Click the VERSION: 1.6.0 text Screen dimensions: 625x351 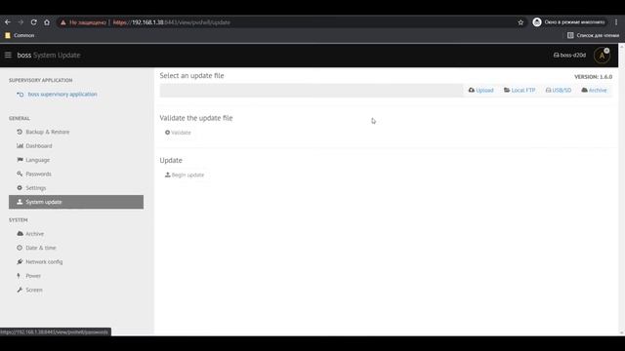click(x=593, y=77)
